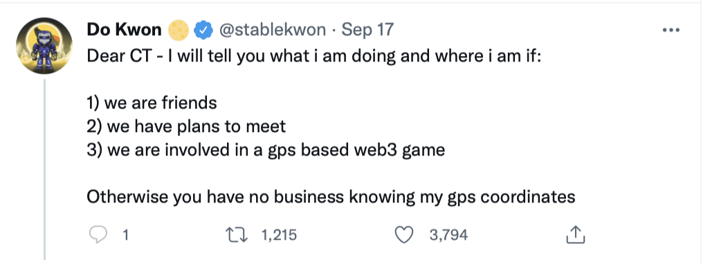Click the yellow moon emoji beside Do Kwon

click(178, 30)
